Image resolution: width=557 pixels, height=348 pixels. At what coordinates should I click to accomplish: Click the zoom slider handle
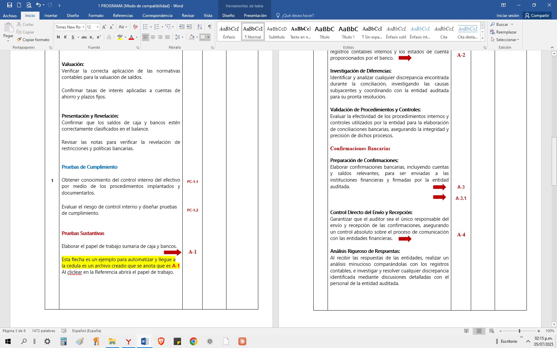coord(520,331)
